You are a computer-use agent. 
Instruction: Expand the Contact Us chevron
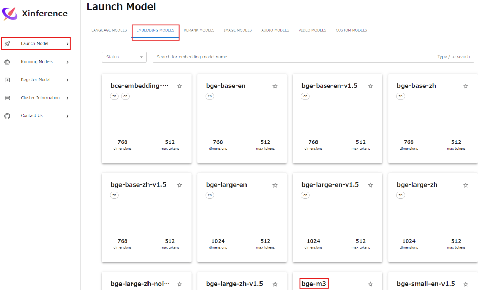(67, 116)
